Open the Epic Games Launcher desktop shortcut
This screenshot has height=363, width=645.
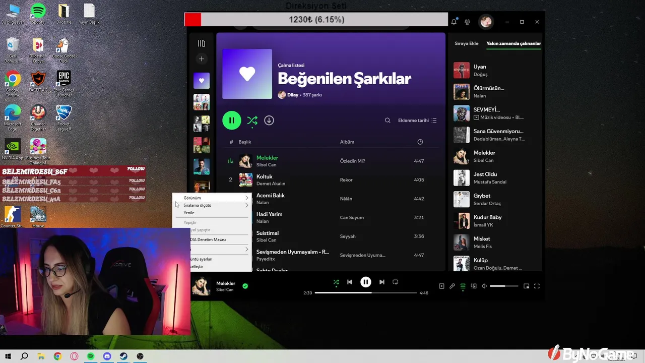(63, 84)
